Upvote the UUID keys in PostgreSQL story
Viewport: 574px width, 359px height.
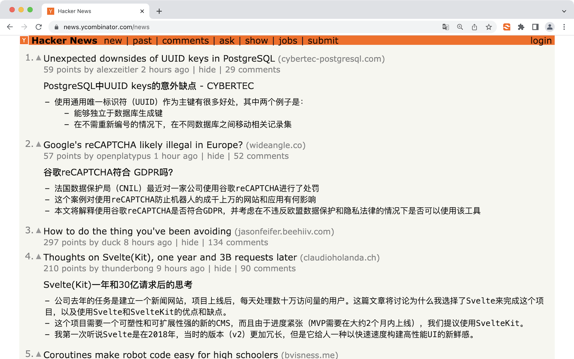pos(39,58)
